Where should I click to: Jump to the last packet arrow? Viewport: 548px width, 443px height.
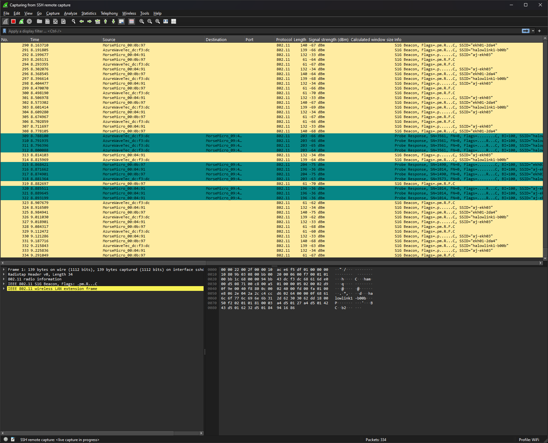coord(113,21)
